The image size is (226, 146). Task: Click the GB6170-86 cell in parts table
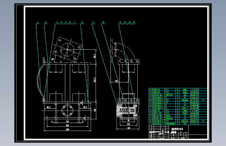click(x=158, y=116)
